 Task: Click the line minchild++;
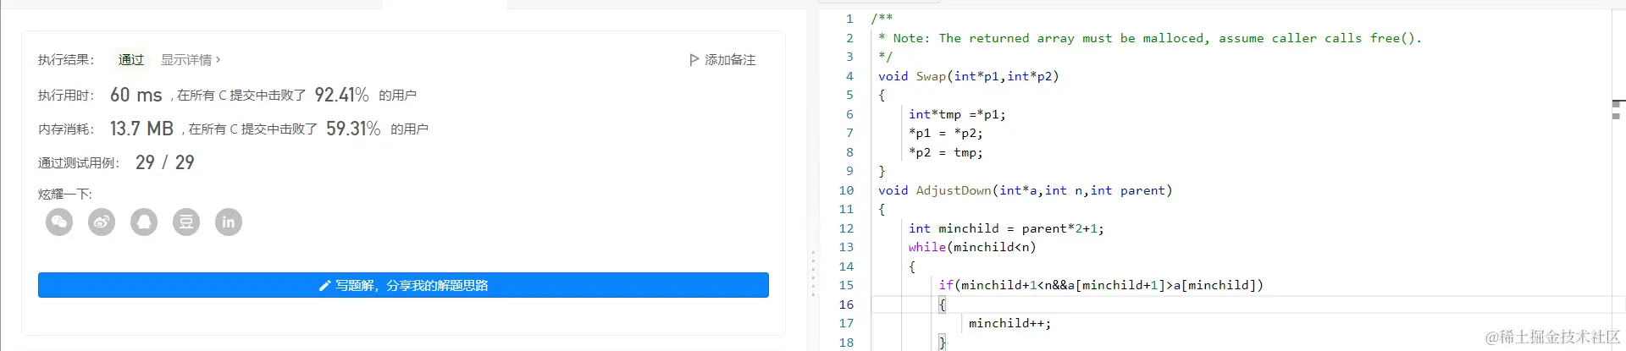pos(1009,323)
